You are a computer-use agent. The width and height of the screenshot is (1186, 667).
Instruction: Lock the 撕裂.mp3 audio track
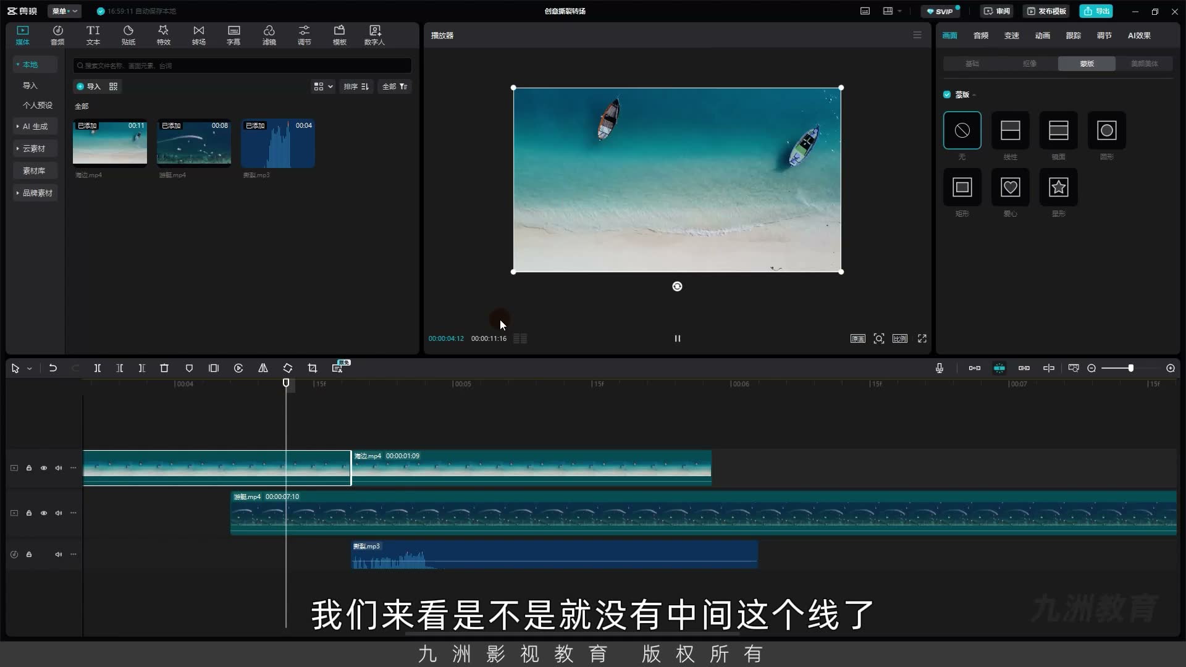29,555
